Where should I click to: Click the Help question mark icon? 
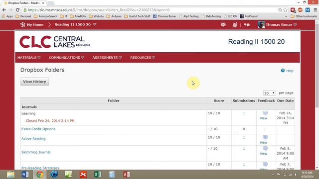pyautogui.click(x=283, y=71)
